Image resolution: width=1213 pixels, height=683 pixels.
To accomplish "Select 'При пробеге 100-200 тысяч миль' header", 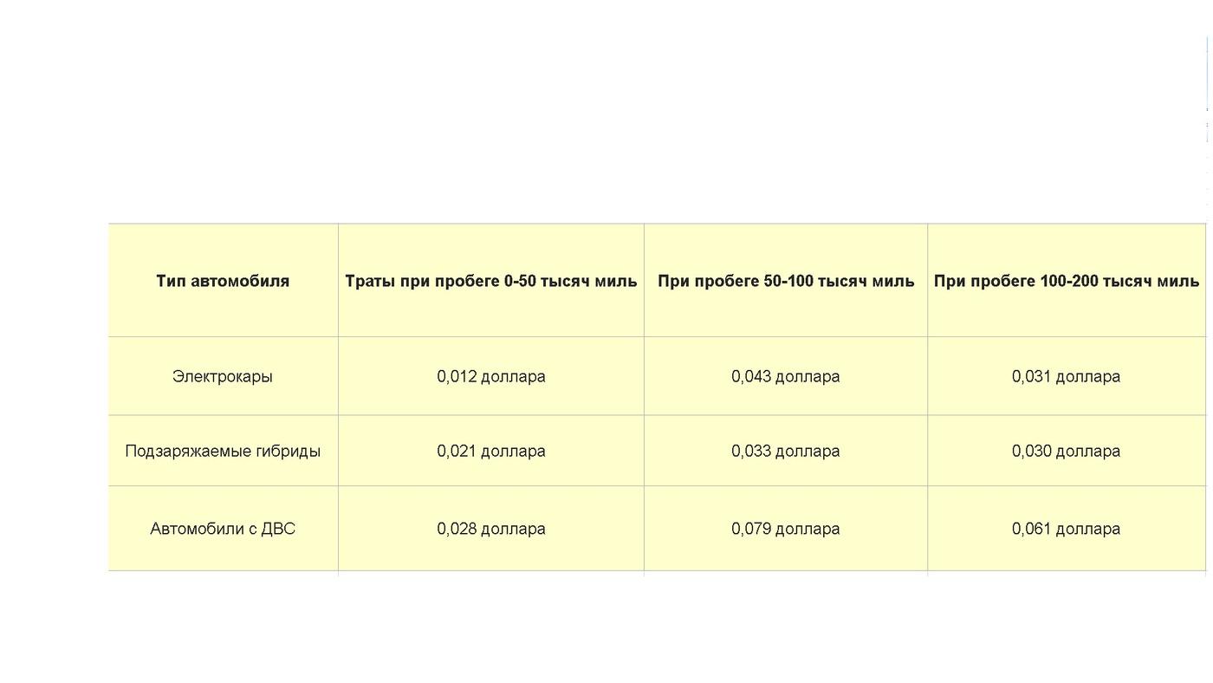I will pos(1066,281).
